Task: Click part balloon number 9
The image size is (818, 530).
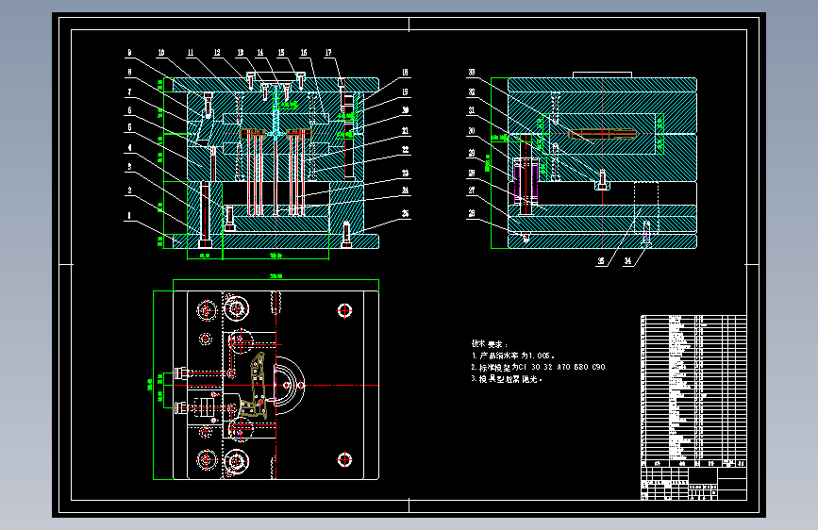Action: (129, 53)
